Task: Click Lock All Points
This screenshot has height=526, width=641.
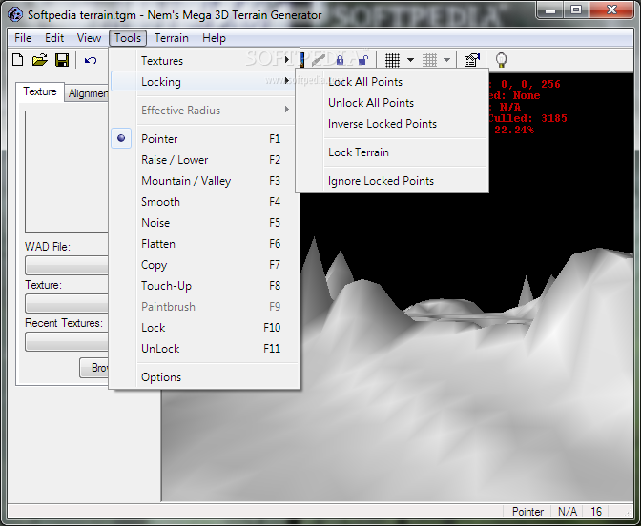Action: pyautogui.click(x=392, y=82)
